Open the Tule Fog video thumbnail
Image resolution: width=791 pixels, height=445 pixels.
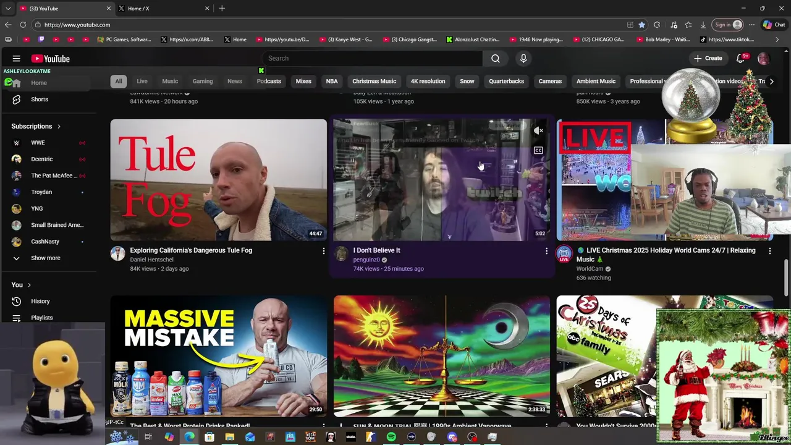[219, 179]
